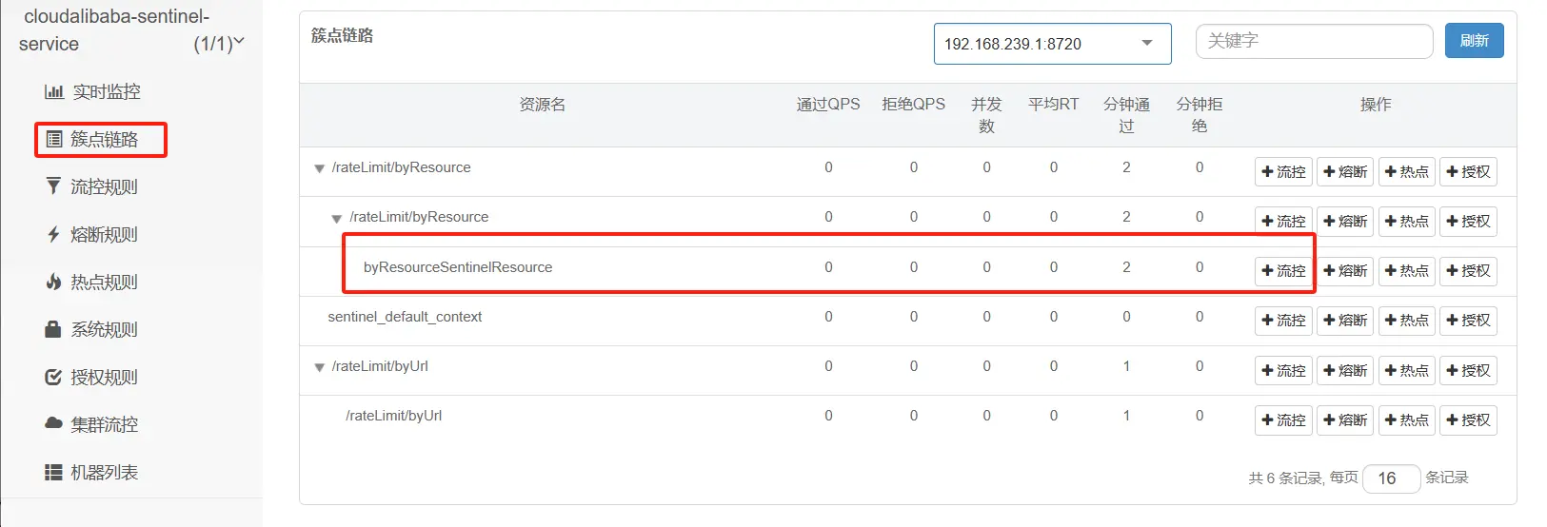
Task: Click the grid icon for 机器列表
Action: point(54,472)
